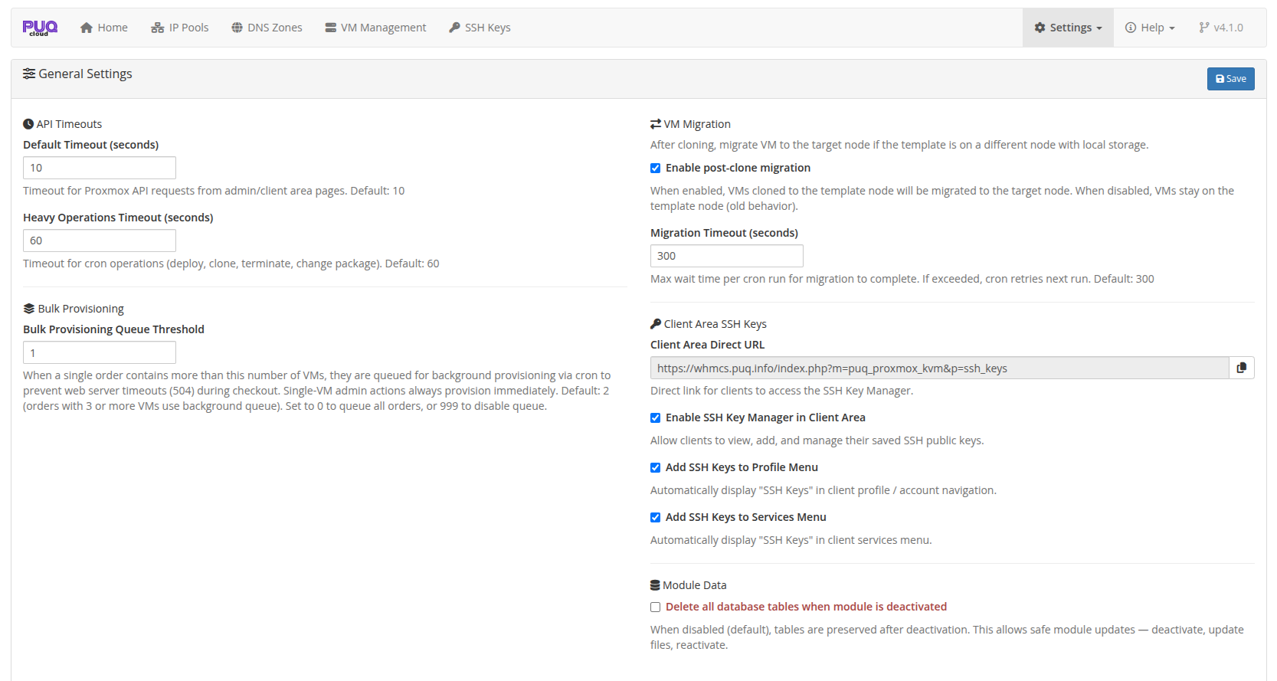This screenshot has height=681, width=1277.
Task: Click 'Add SSH Keys to Profile Menu' label
Action: click(x=742, y=467)
